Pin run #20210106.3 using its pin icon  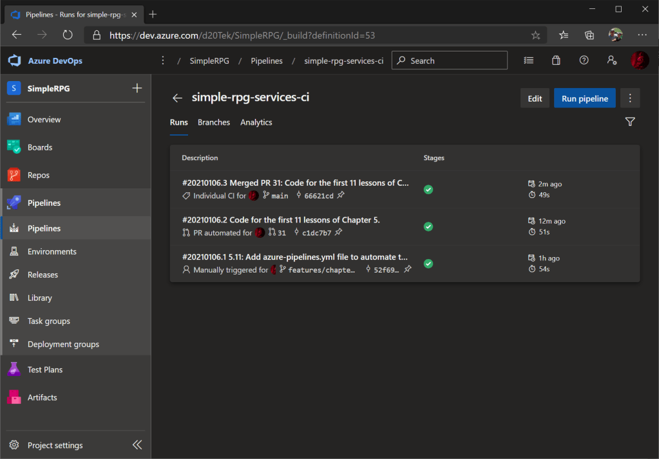[x=341, y=195]
